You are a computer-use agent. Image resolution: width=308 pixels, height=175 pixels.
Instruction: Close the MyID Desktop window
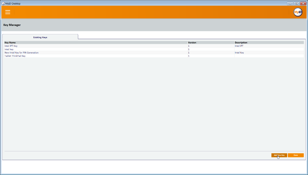pyautogui.click(x=303, y=4)
